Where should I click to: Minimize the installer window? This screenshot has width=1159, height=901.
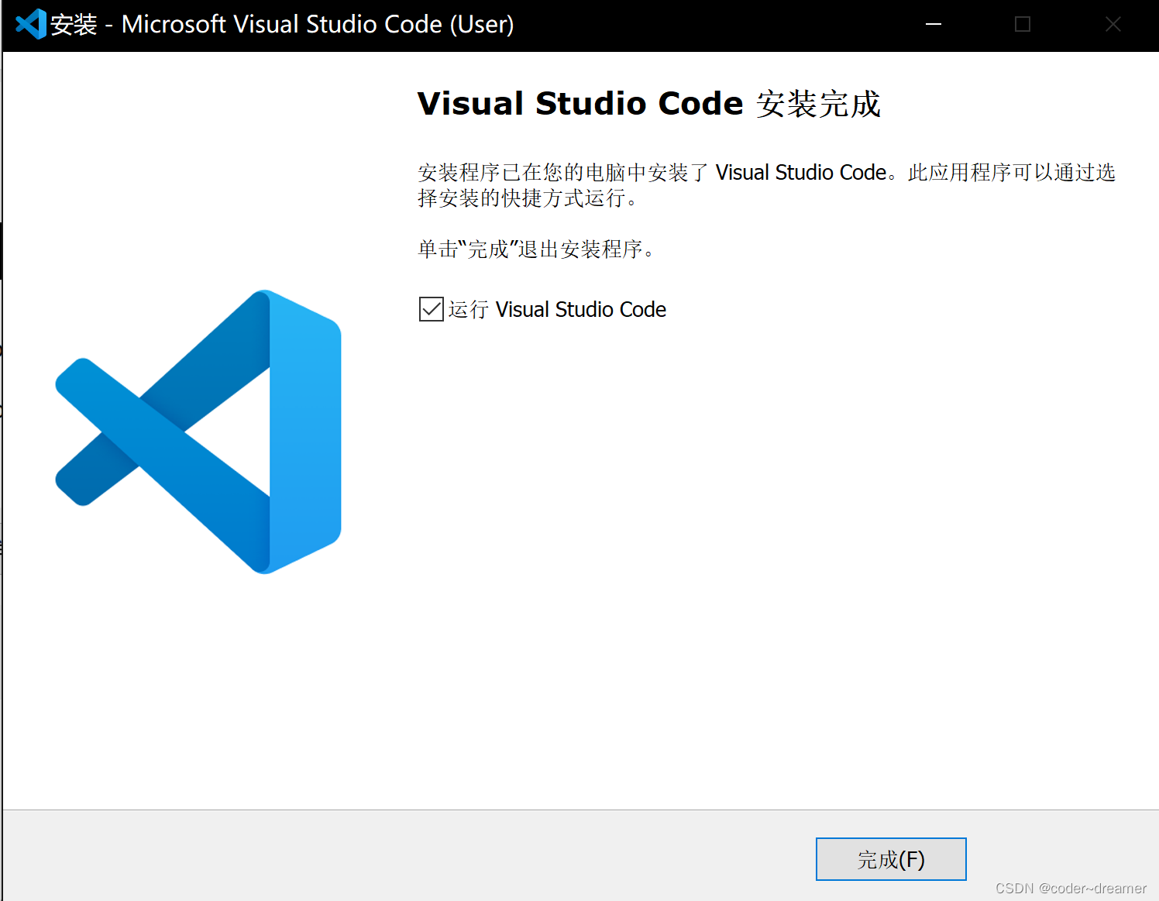click(x=934, y=24)
